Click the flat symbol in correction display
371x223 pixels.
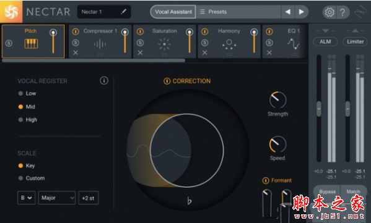point(189,201)
